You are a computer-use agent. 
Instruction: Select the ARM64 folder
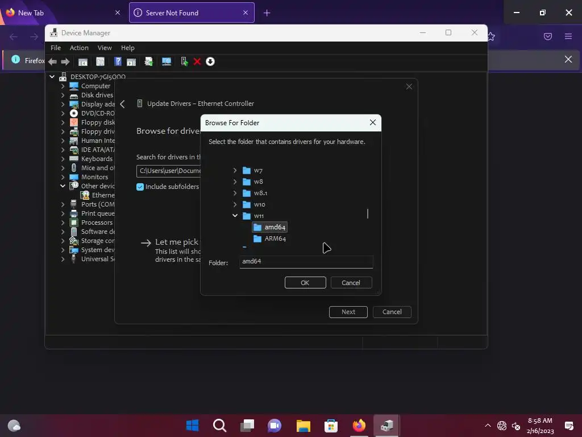click(270, 238)
